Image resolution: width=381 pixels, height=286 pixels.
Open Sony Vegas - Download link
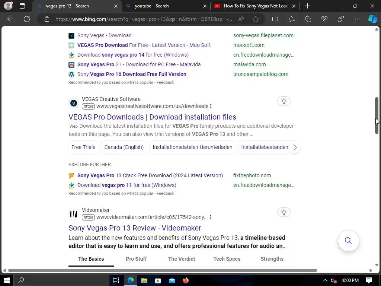(105, 35)
